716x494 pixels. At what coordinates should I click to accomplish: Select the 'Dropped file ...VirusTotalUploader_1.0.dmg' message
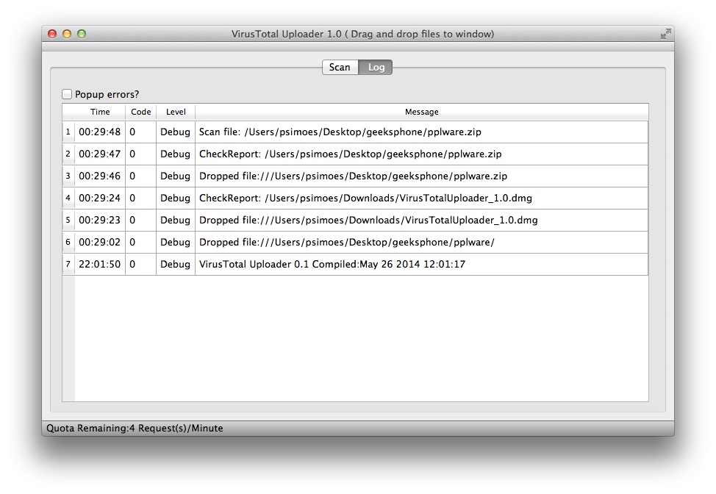pos(421,220)
